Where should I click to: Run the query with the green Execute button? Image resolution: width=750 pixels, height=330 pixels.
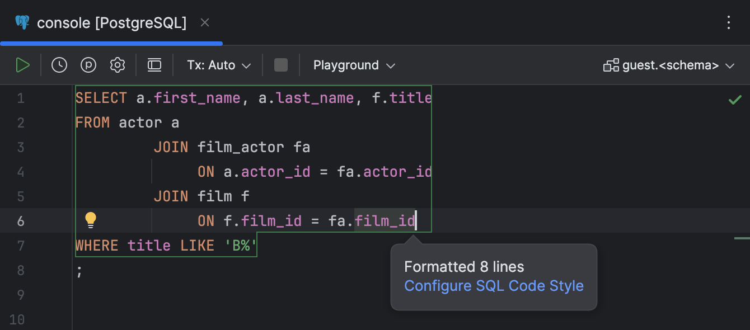point(22,65)
